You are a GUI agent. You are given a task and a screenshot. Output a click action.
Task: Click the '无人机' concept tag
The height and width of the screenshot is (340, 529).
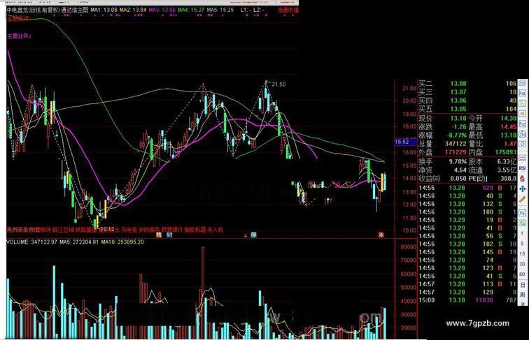pyautogui.click(x=215, y=230)
